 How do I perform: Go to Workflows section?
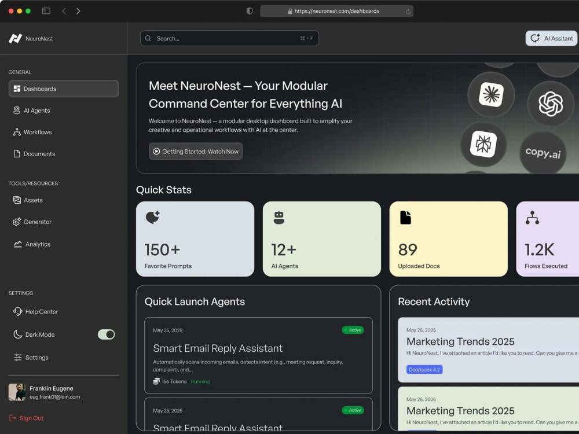point(38,132)
